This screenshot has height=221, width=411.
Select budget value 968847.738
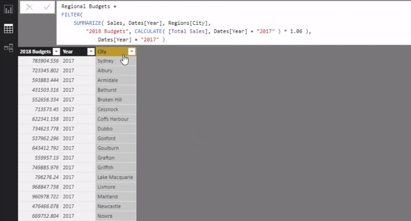click(39, 187)
